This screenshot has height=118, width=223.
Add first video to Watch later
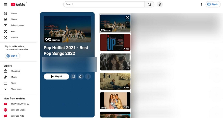[x=127, y=17]
